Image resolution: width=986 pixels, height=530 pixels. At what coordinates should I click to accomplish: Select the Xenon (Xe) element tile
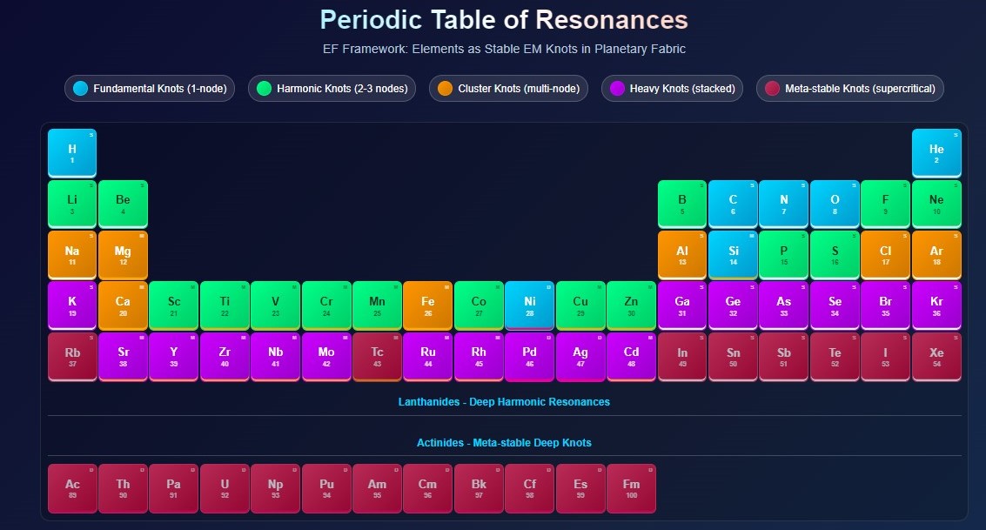936,356
